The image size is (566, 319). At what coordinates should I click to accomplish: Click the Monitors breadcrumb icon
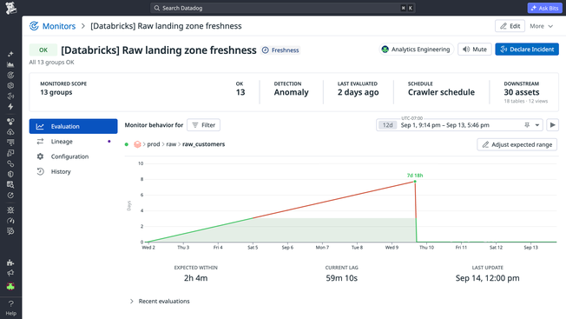(x=34, y=26)
